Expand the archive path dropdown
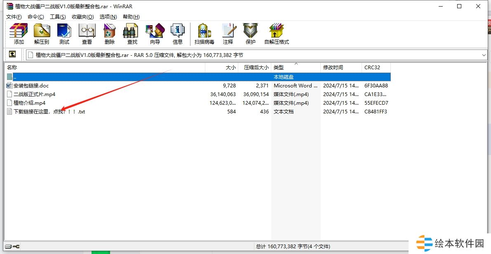Image resolution: width=491 pixels, height=254 pixels. click(484, 55)
